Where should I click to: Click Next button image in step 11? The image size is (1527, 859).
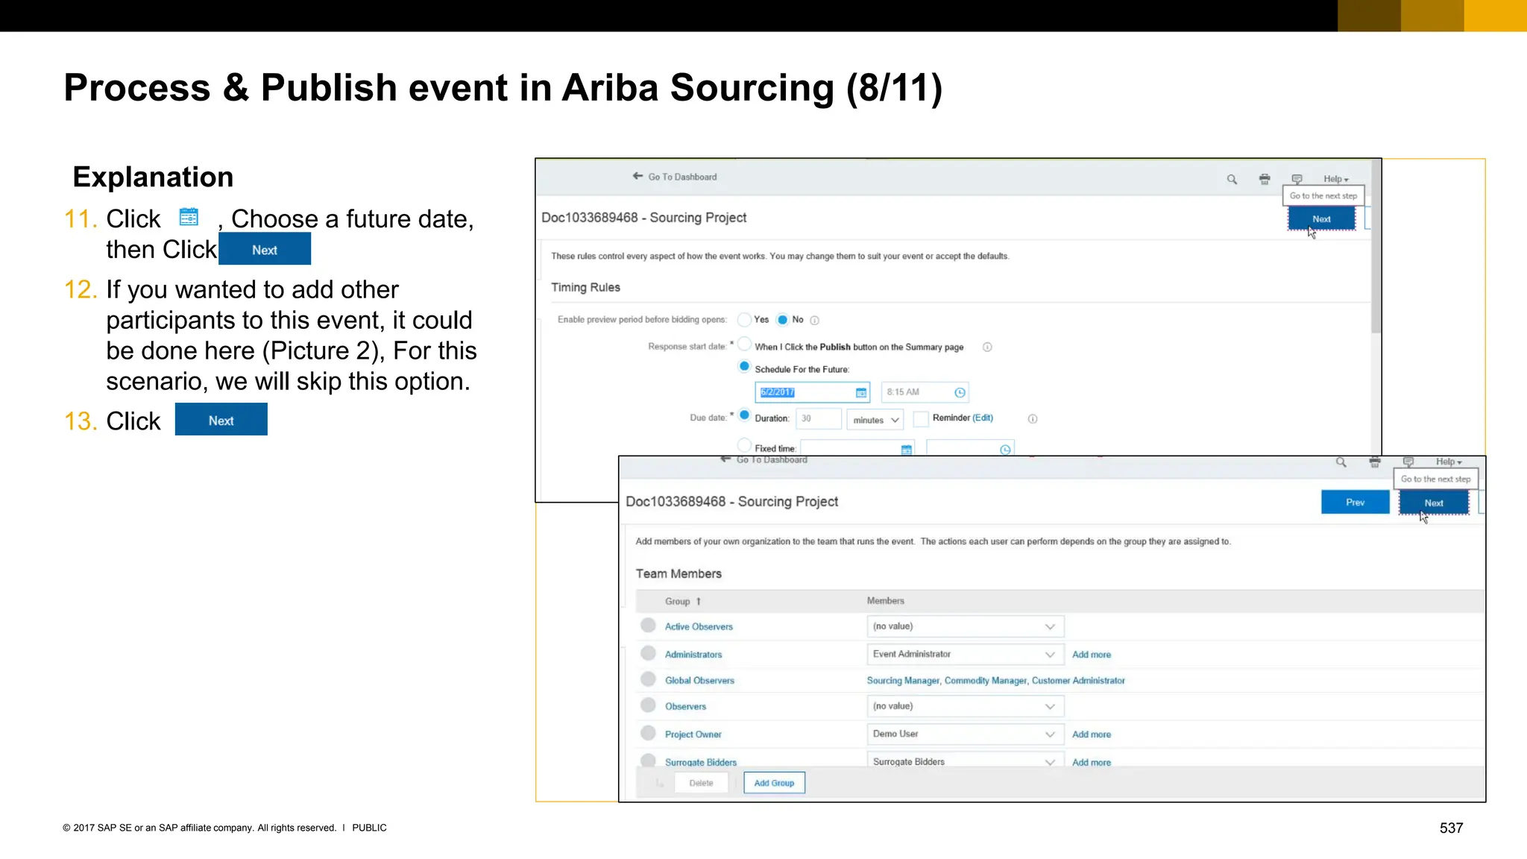[x=265, y=249]
